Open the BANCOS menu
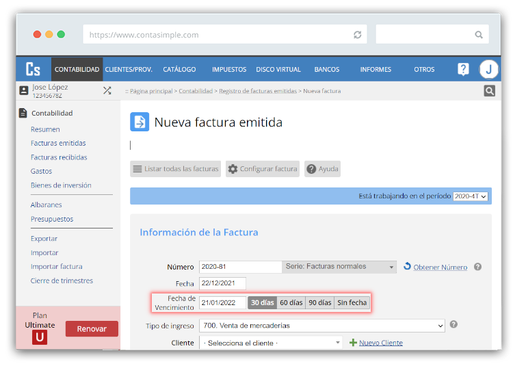Viewport: 513px width, 366px height. pos(327,69)
